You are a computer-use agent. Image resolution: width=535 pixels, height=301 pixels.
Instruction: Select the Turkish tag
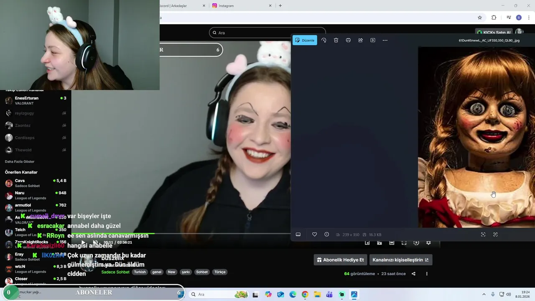140,272
